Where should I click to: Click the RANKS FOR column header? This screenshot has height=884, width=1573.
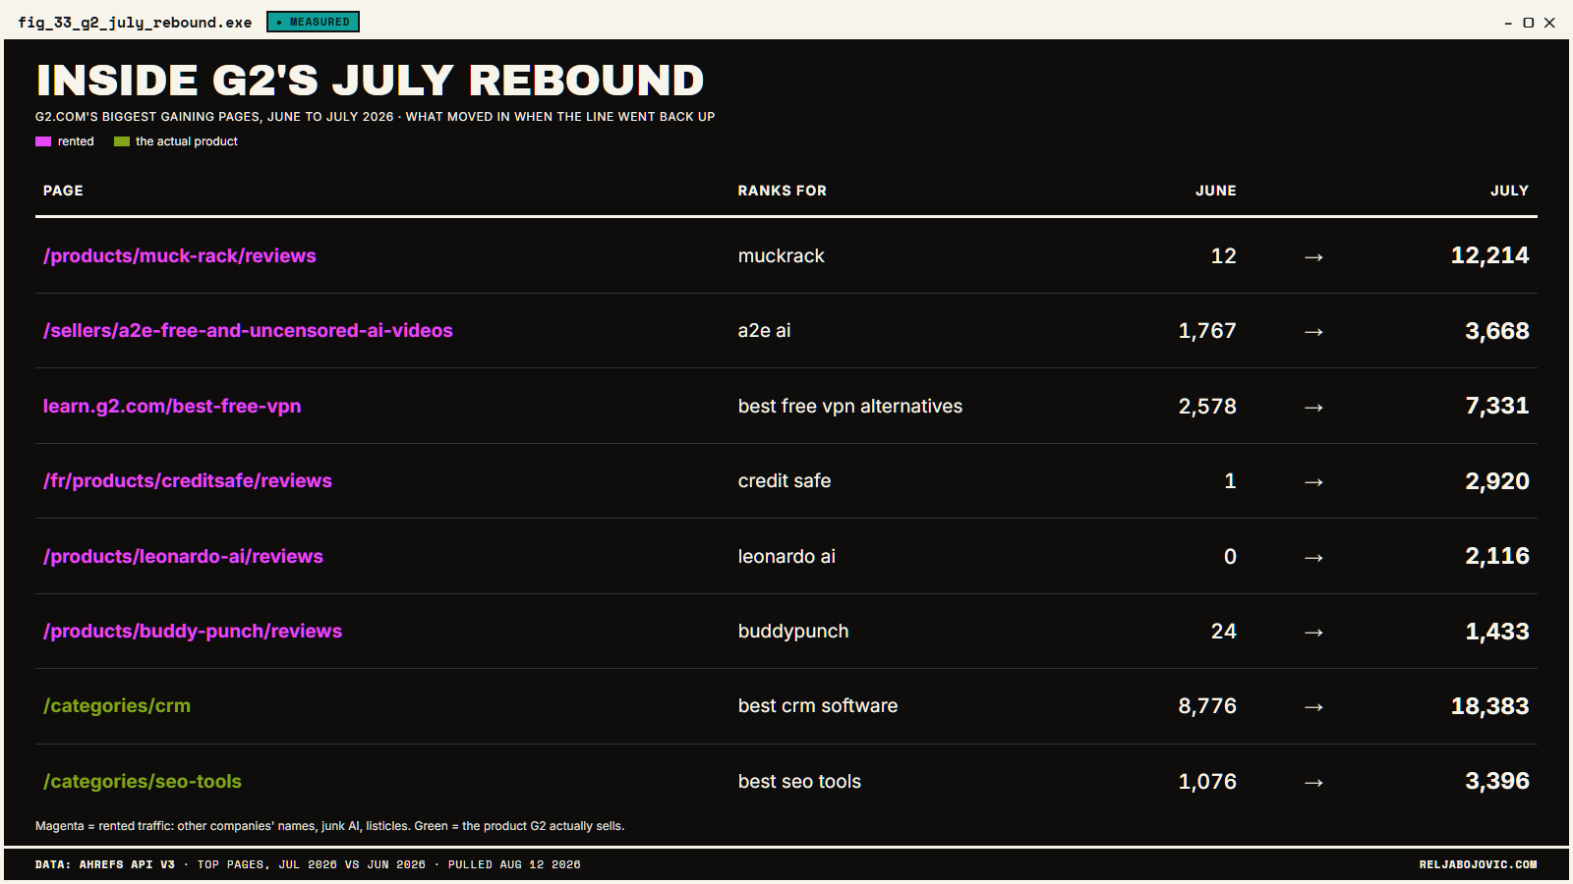(783, 191)
